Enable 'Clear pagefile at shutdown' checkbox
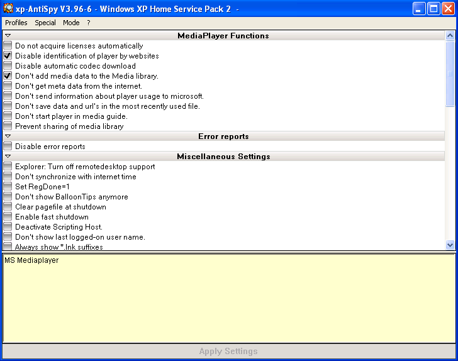 pyautogui.click(x=8, y=206)
